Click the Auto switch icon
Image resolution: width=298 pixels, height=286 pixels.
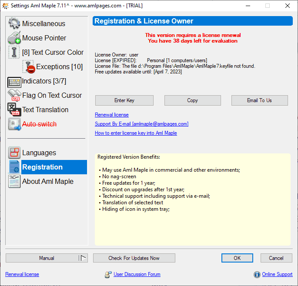point(14,124)
